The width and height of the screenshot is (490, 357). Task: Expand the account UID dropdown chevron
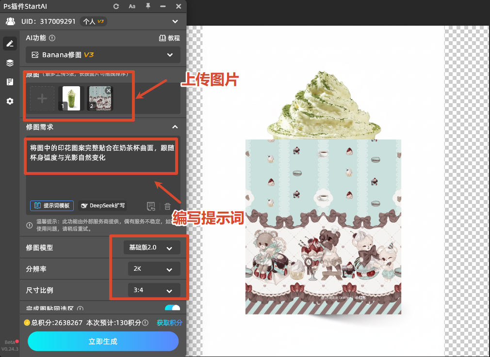tap(175, 21)
